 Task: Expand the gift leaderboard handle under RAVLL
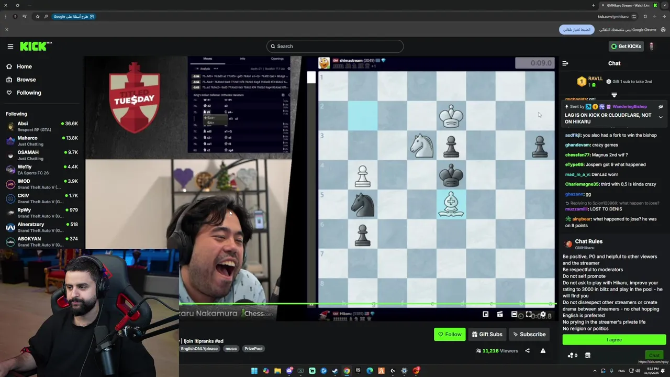(614, 95)
